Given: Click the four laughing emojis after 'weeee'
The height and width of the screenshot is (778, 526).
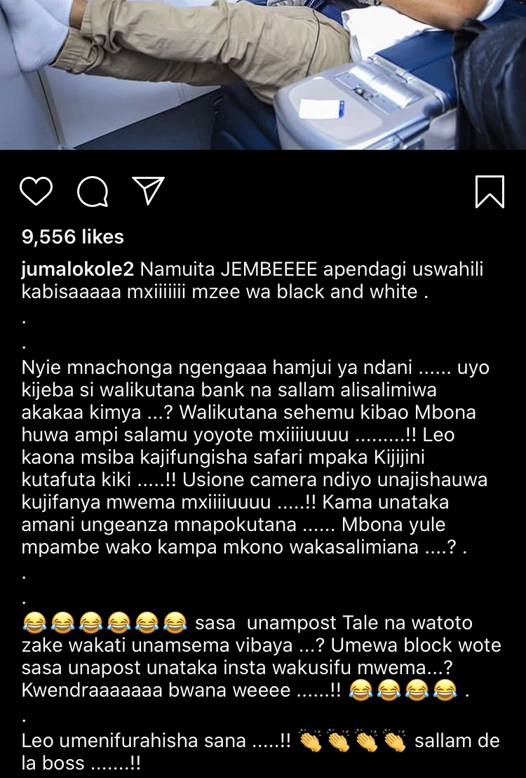Looking at the screenshot, I should pyautogui.click(x=402, y=690).
